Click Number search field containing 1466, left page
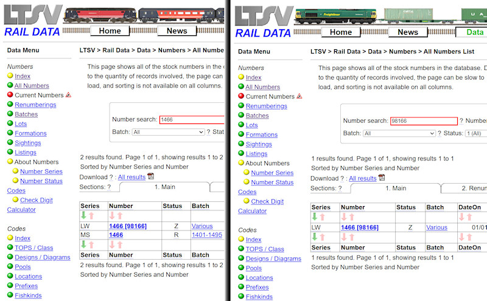This screenshot has height=301, width=487. (192, 119)
